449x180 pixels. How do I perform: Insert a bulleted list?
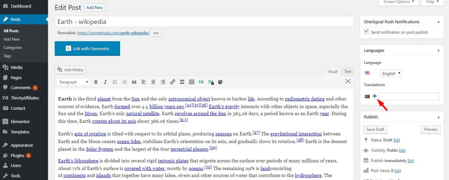(x=115, y=82)
